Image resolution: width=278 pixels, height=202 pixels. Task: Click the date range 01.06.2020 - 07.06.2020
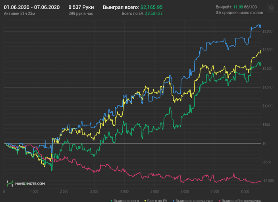pyautogui.click(x=32, y=7)
